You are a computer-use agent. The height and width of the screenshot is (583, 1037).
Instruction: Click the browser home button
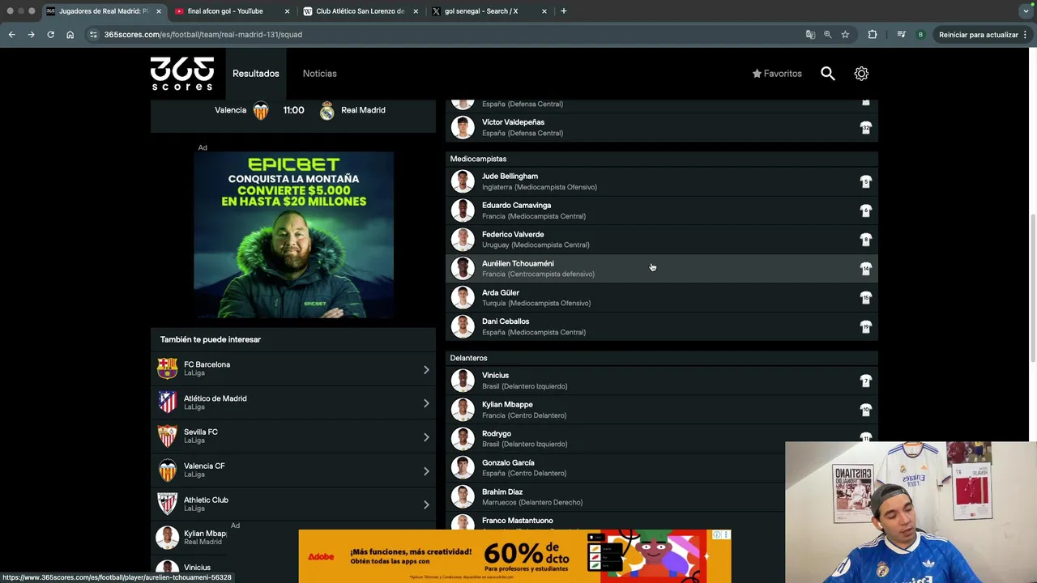click(70, 35)
